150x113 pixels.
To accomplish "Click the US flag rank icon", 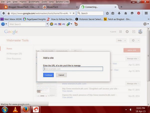I will pyautogui.click(x=60, y=24).
